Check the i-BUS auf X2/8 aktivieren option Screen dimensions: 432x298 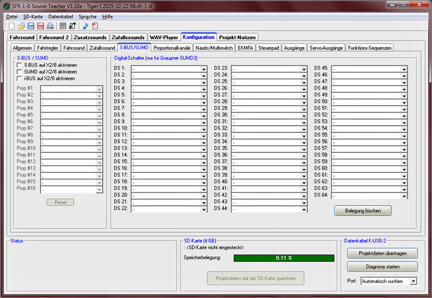click(x=19, y=79)
